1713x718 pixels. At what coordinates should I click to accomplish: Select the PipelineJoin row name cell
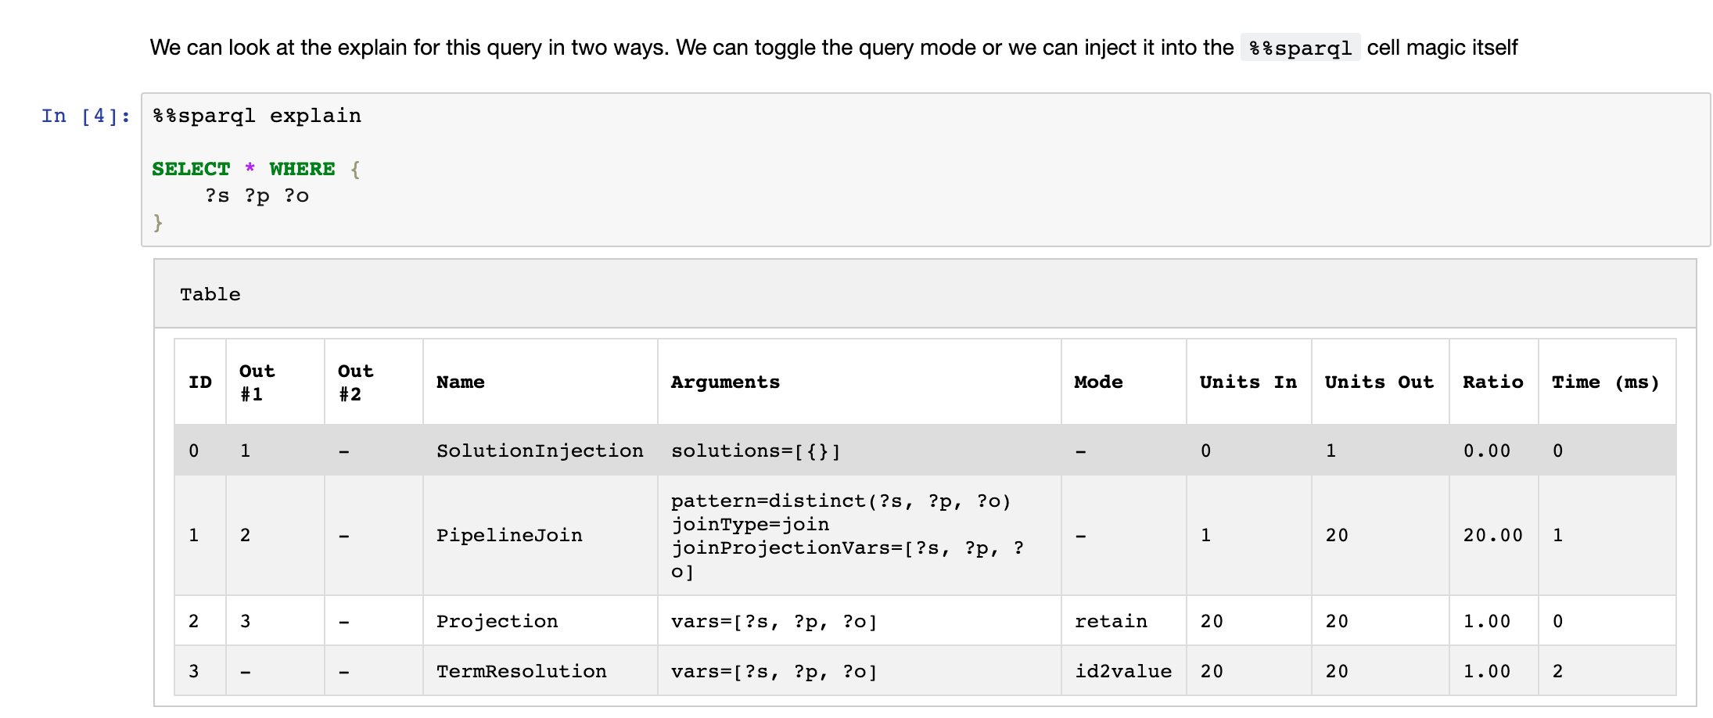click(x=509, y=536)
